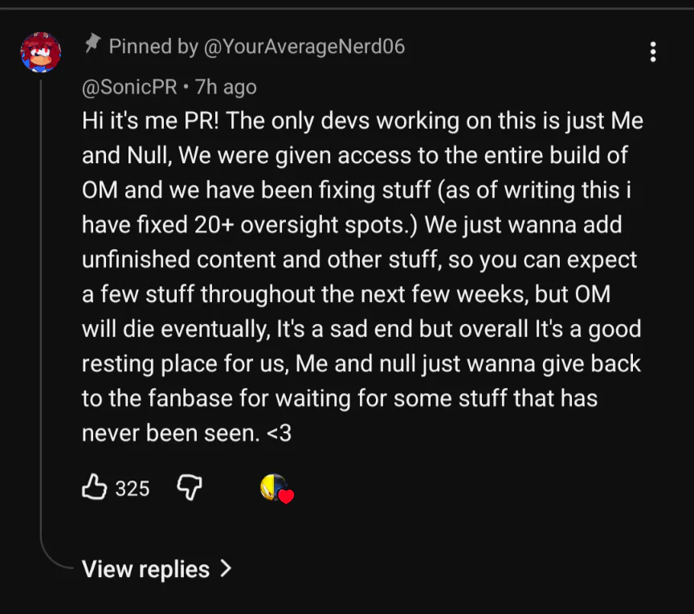Open the @SonicPR channel username link

[129, 87]
